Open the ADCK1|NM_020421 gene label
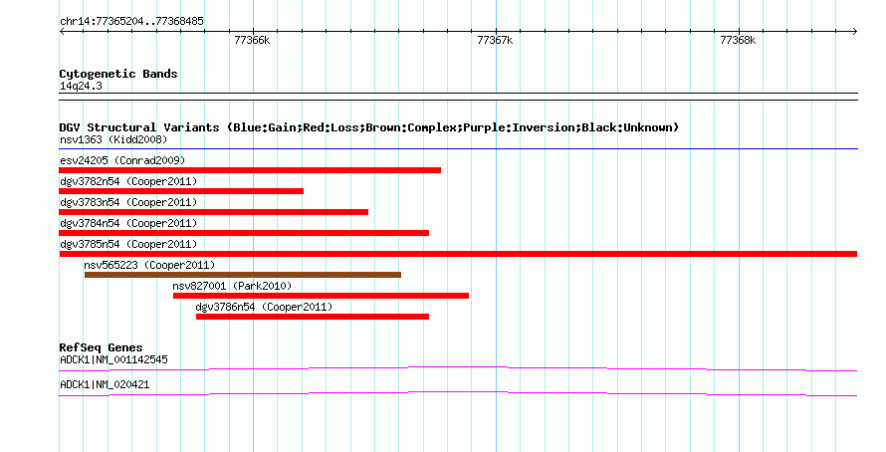The height and width of the screenshot is (452, 886). point(105,384)
